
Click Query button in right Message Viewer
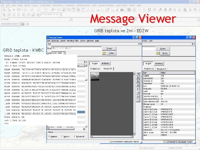(163, 49)
